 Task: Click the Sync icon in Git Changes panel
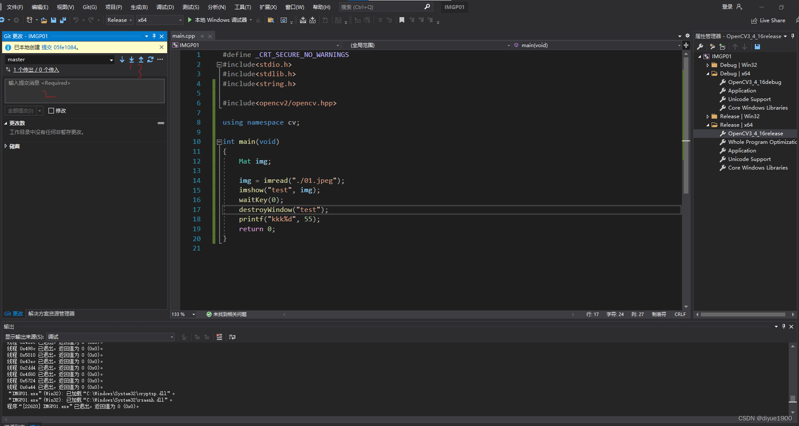click(150, 60)
